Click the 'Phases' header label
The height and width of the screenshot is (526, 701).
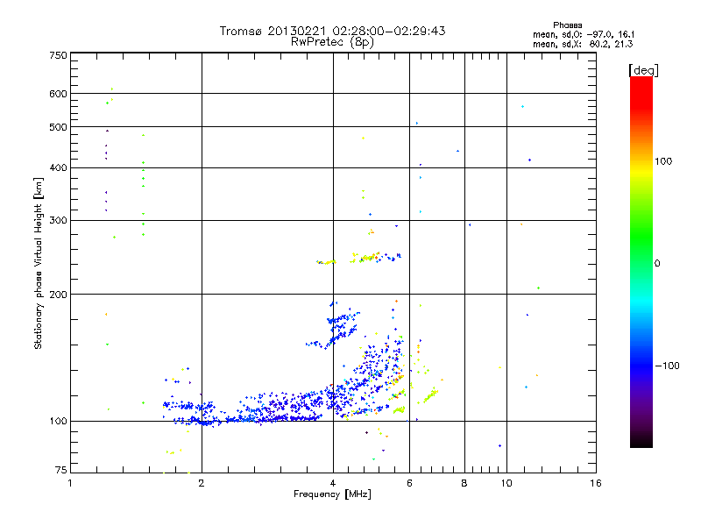point(567,25)
